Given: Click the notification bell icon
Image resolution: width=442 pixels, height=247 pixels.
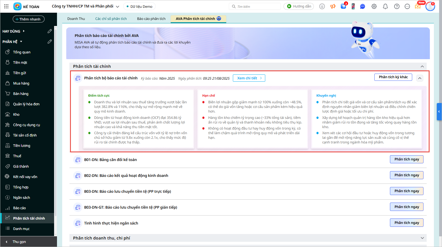Looking at the screenshot, I should click(385, 6).
